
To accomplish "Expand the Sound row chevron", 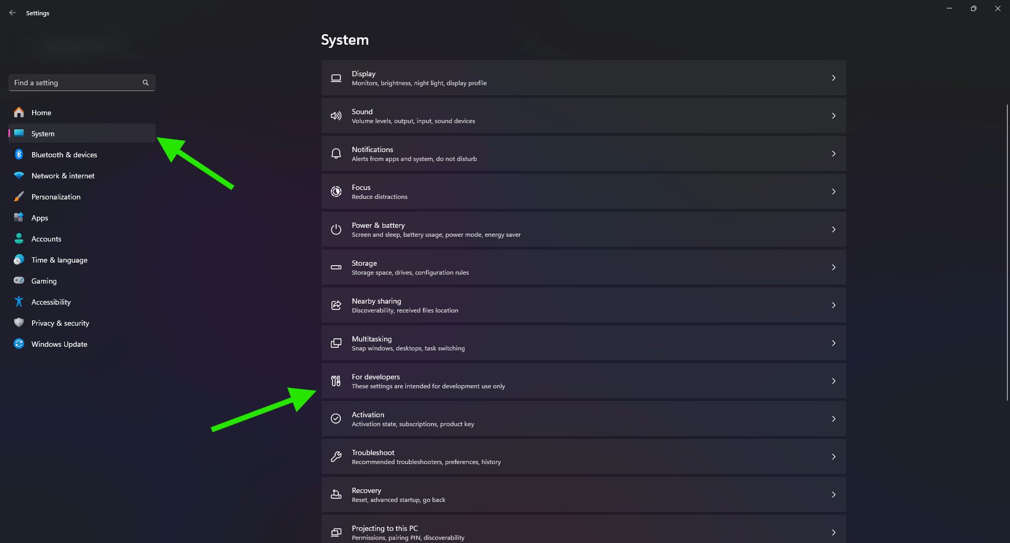I will [x=834, y=116].
